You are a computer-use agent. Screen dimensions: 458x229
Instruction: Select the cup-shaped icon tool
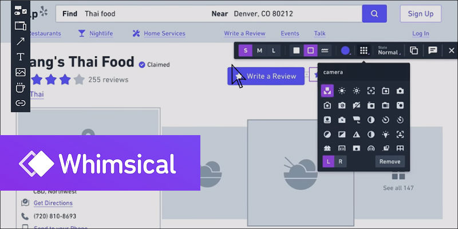[x=21, y=88]
